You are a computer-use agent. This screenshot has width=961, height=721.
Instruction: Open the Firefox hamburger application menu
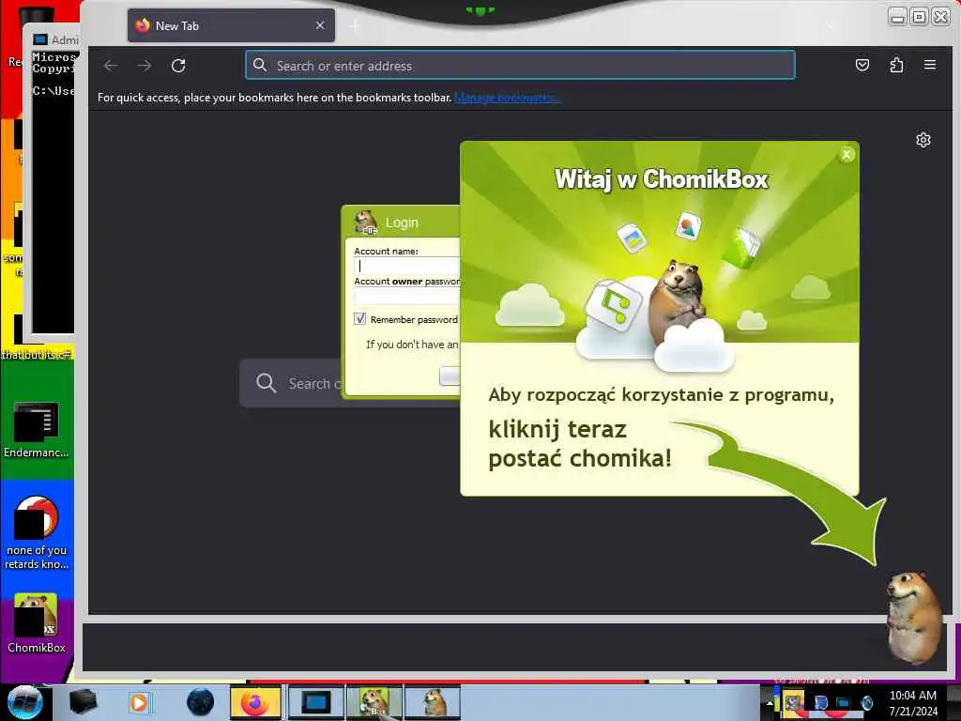point(930,65)
